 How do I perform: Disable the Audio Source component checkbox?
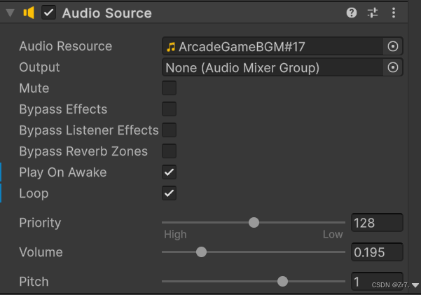point(48,13)
